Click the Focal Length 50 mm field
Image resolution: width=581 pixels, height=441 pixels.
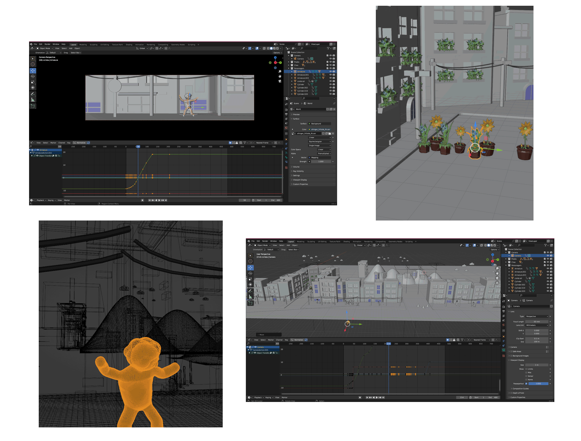click(x=537, y=322)
